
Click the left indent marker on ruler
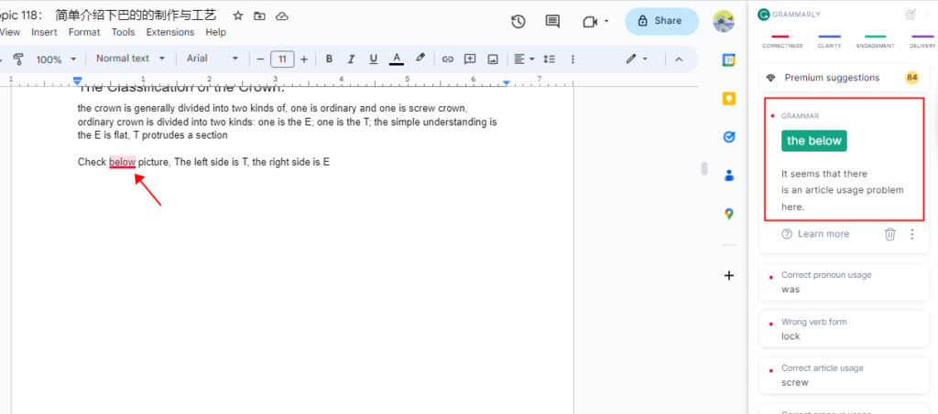pos(77,80)
